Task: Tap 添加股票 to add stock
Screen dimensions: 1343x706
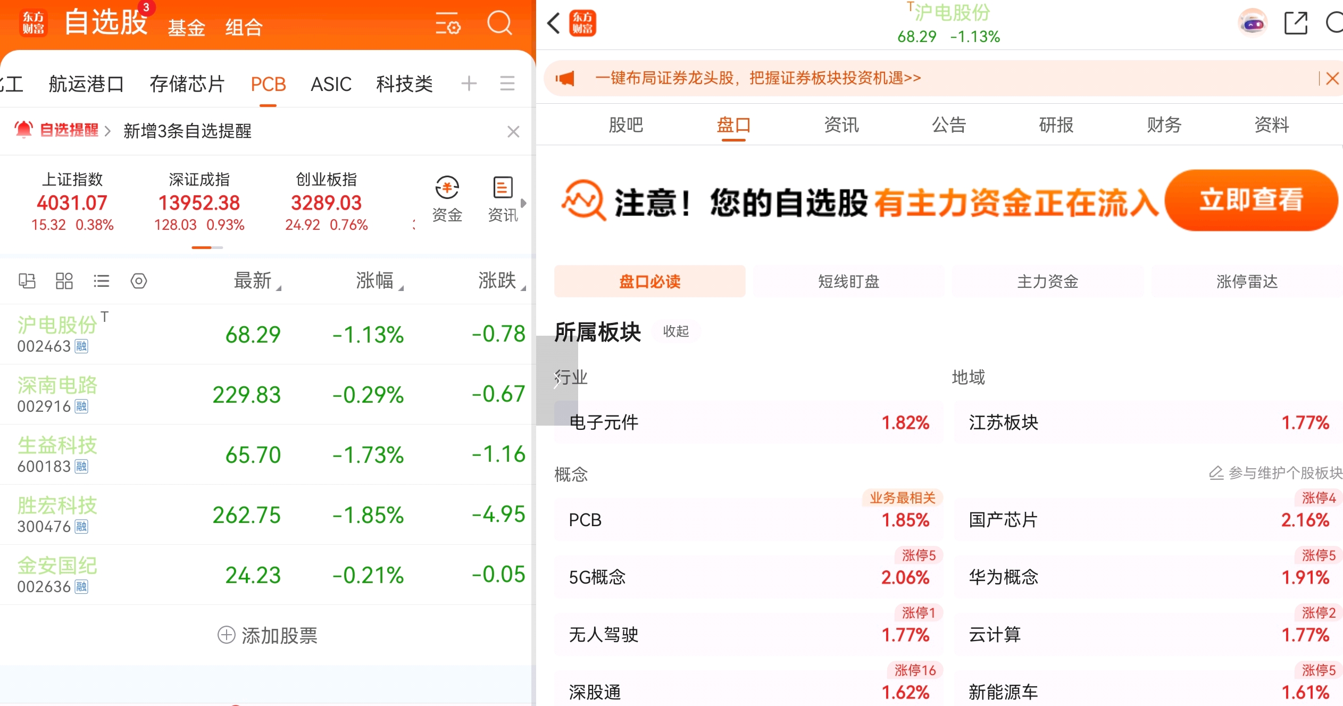Action: [x=268, y=635]
